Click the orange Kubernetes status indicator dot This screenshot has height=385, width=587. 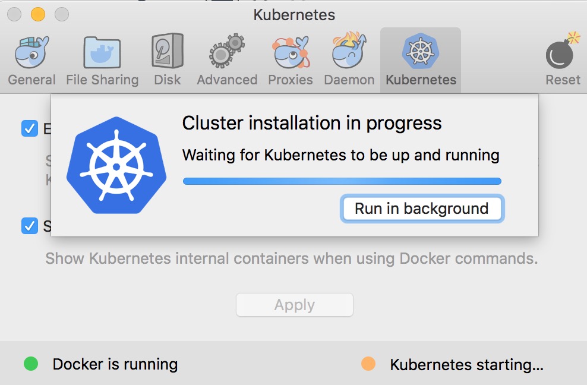368,364
